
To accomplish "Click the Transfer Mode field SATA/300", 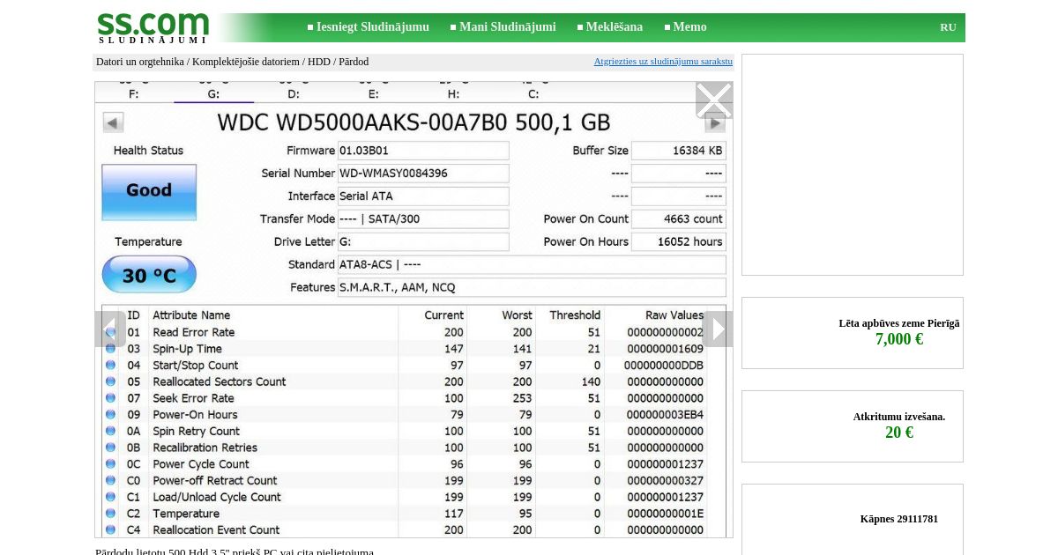I will click(x=423, y=219).
